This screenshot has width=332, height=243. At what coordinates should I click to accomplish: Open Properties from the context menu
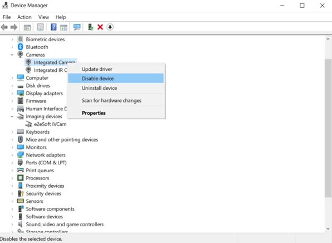coord(116,113)
